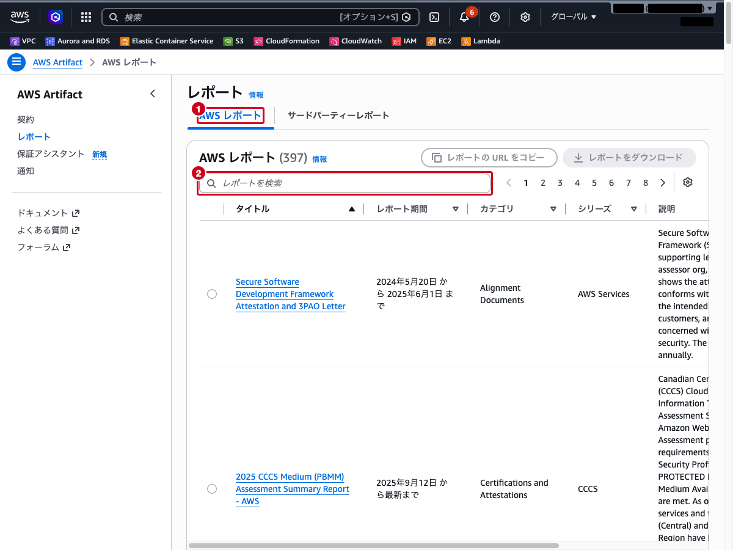Click the CCCS series cell
The image size is (733, 550).
point(588,489)
